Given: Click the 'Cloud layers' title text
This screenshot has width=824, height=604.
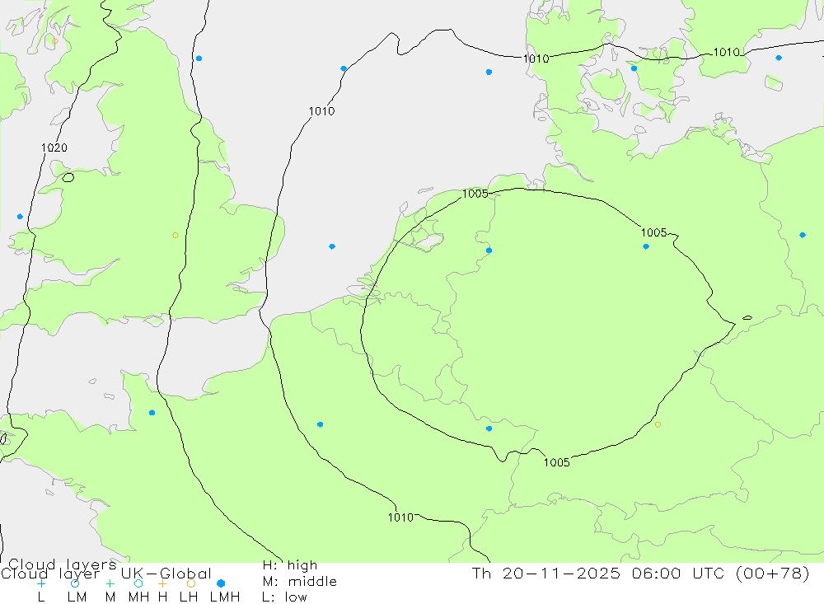Looking at the screenshot, I should pyautogui.click(x=62, y=565).
